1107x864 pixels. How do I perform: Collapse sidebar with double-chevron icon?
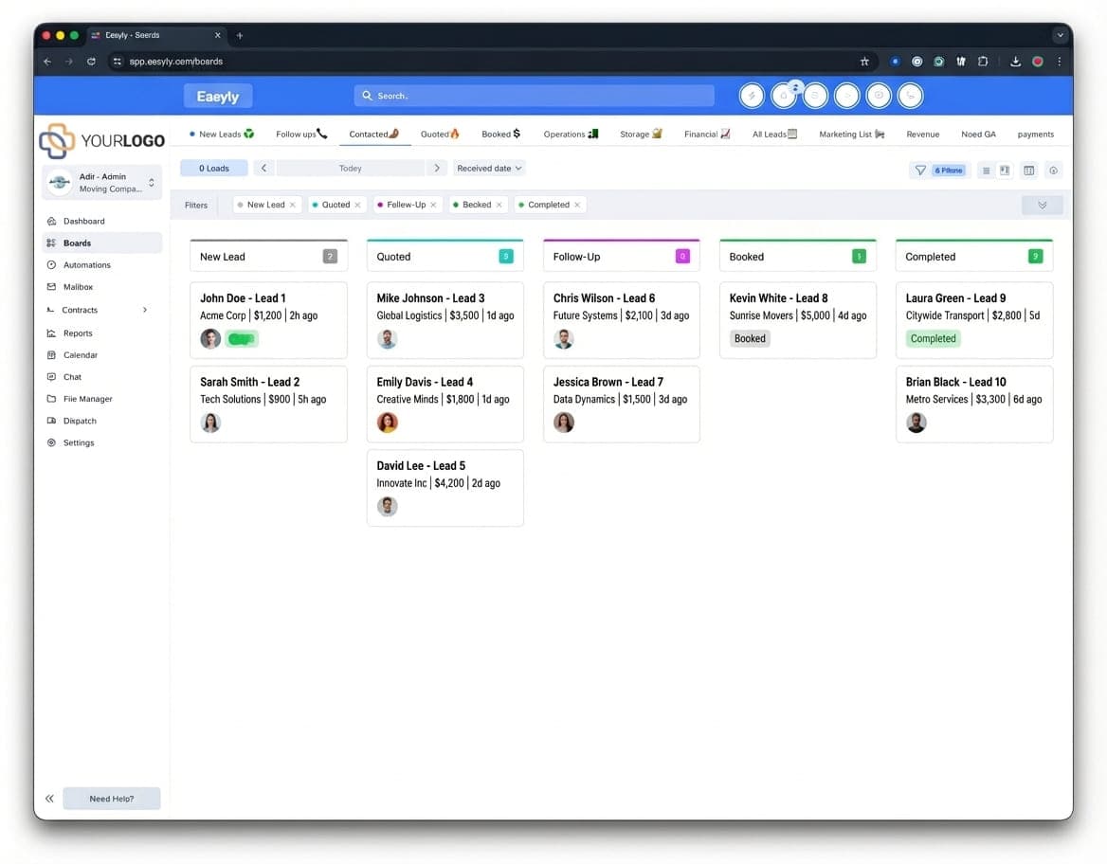(x=49, y=799)
